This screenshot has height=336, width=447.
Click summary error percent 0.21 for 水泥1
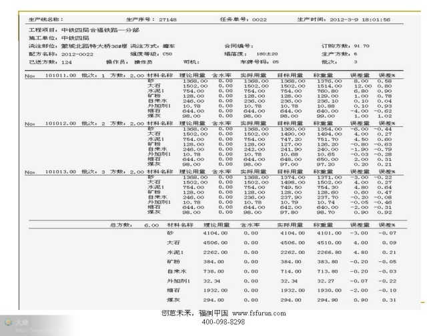click(389, 253)
